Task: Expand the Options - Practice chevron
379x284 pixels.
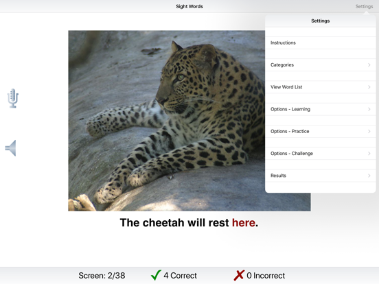Action: [369, 132]
